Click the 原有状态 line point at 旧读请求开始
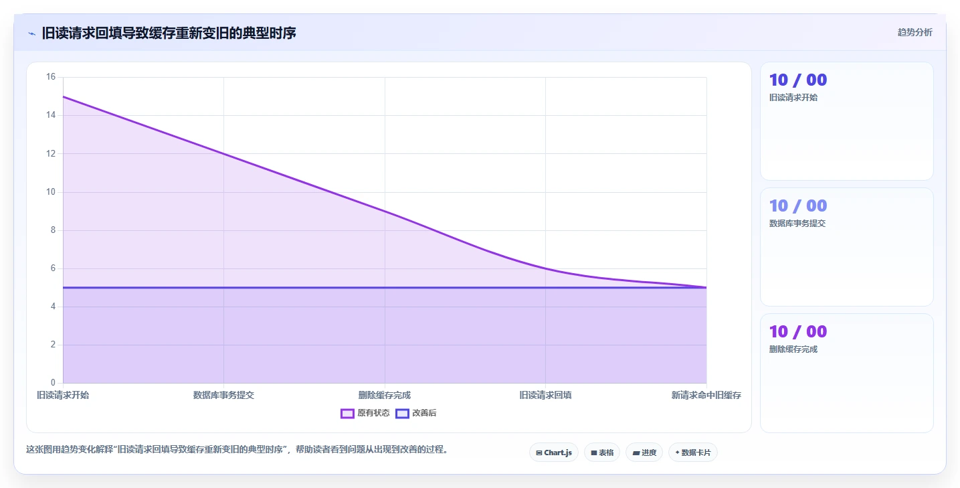 pos(63,96)
